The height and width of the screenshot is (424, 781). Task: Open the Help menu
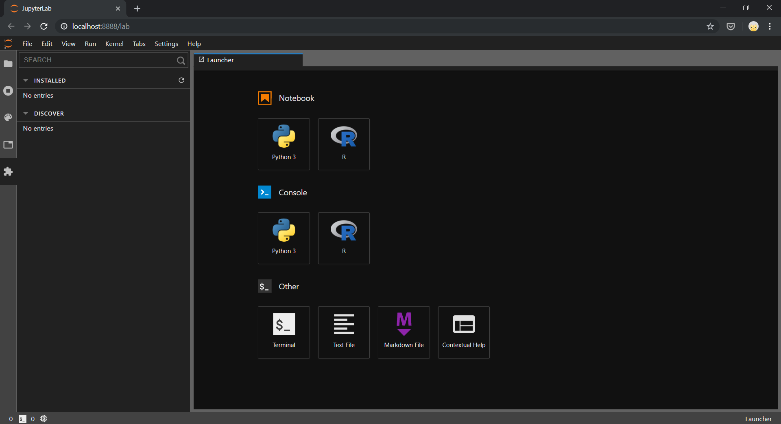(x=194, y=44)
